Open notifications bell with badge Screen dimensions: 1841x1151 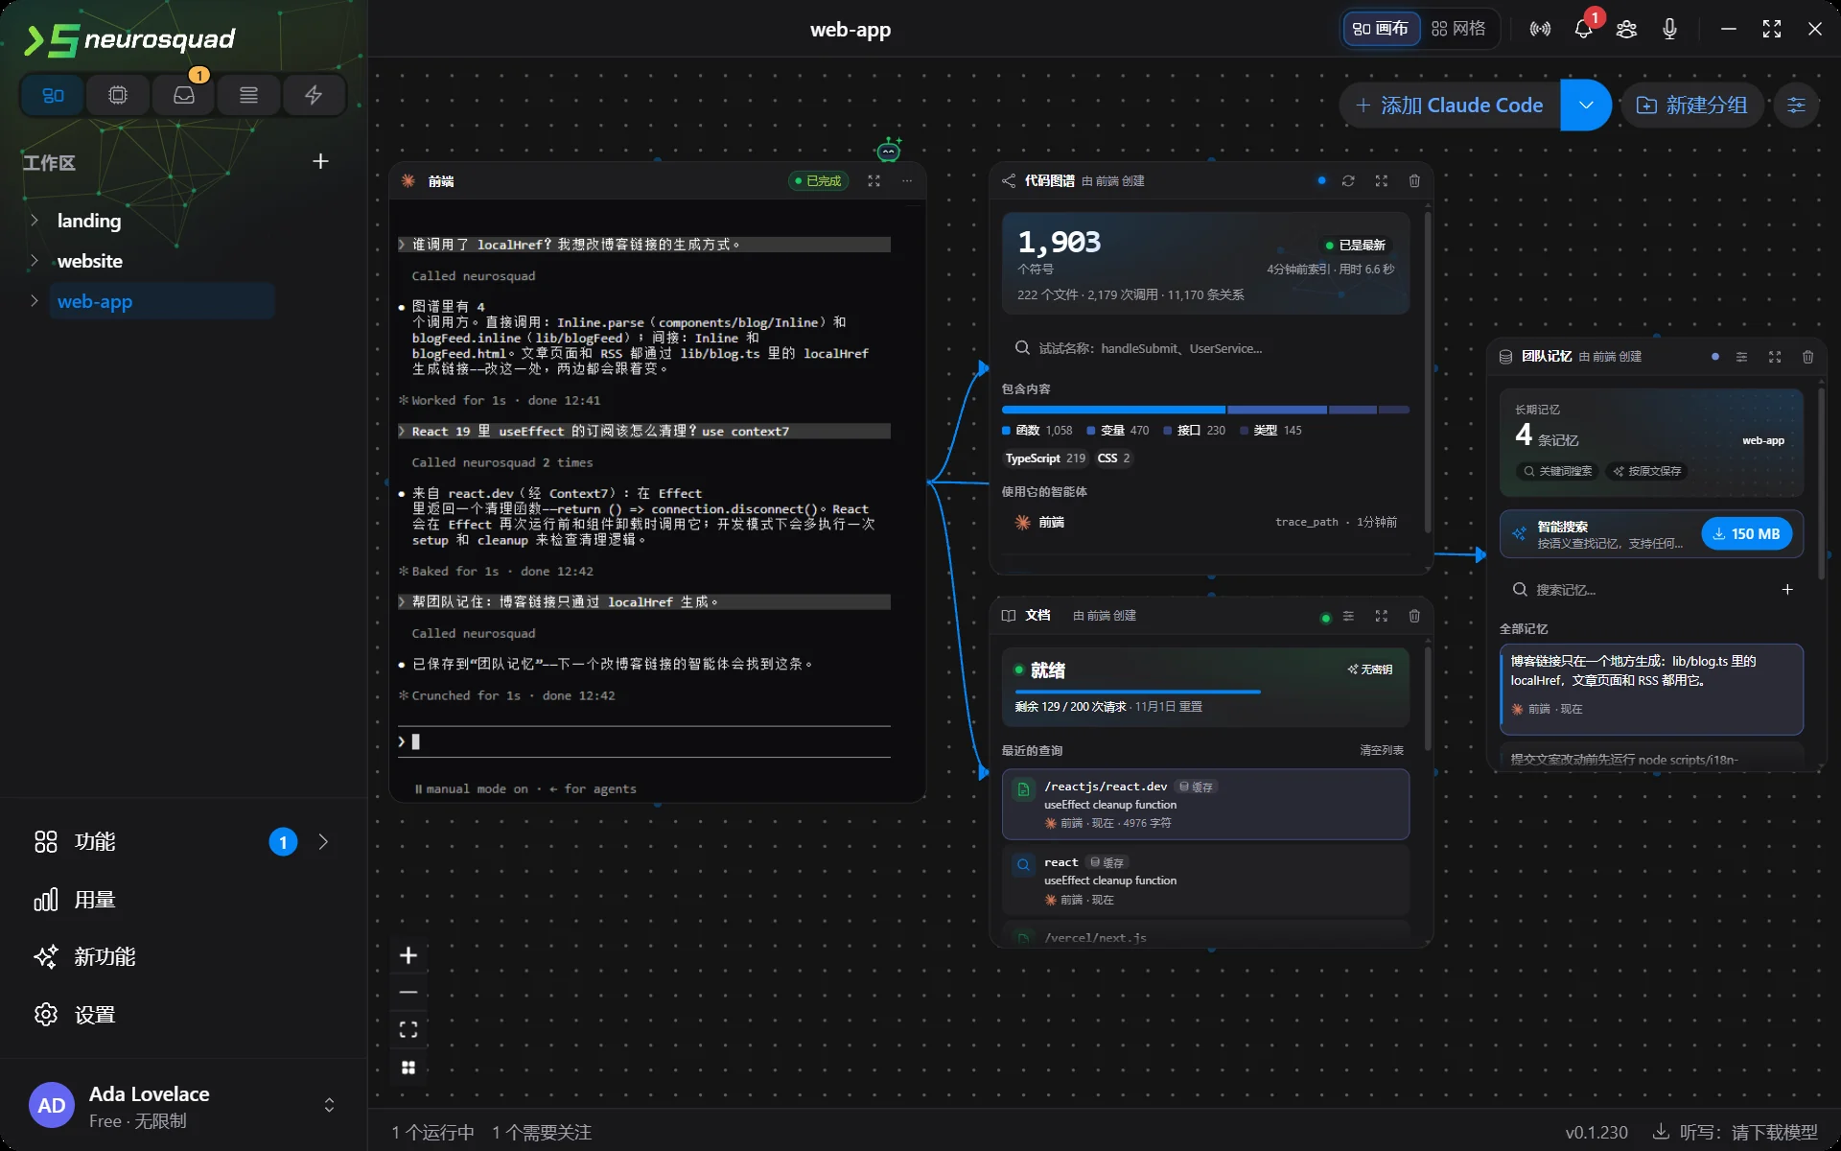[x=1583, y=29]
